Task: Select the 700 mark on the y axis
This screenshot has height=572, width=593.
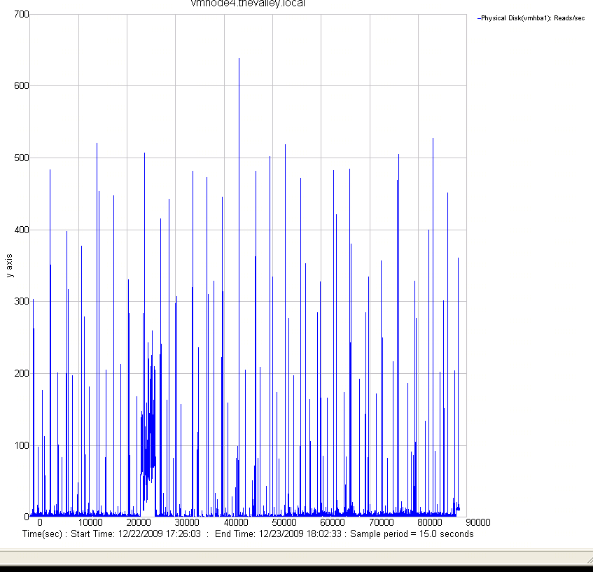Action: 22,14
